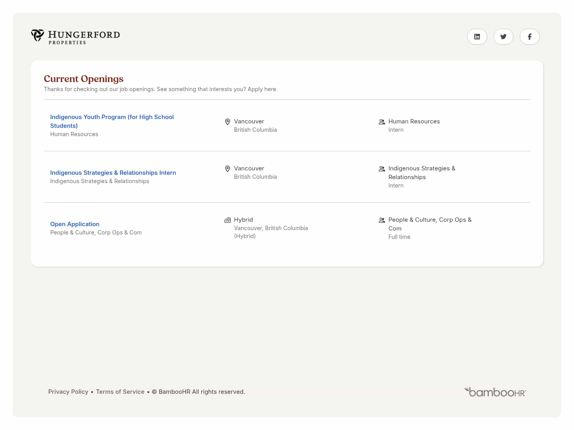Click the LinkedIn social icon

tap(477, 37)
